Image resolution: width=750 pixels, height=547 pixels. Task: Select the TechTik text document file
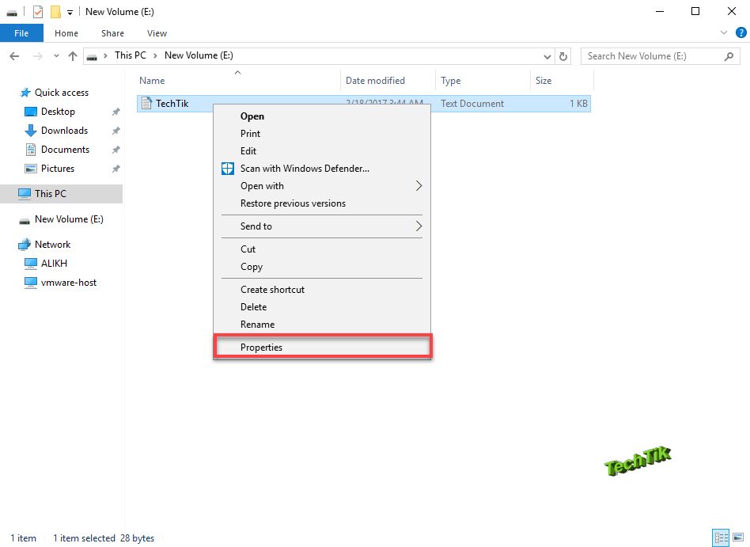172,104
